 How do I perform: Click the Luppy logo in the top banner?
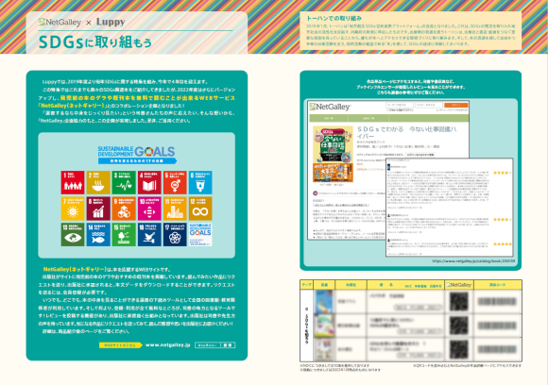tap(111, 22)
